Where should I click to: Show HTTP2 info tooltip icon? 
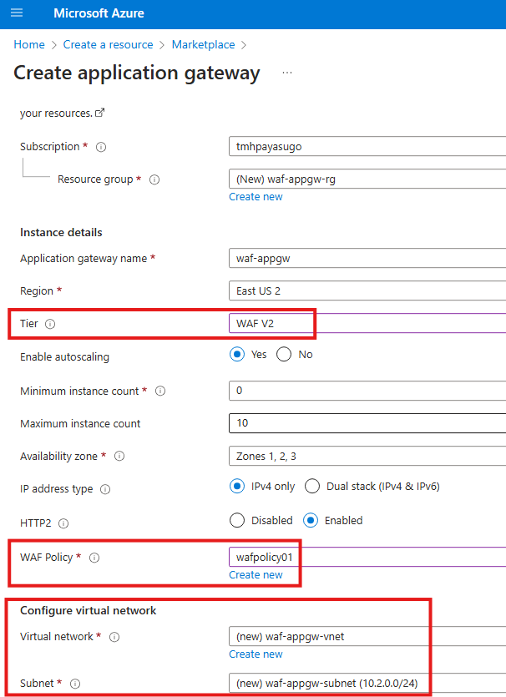click(63, 523)
